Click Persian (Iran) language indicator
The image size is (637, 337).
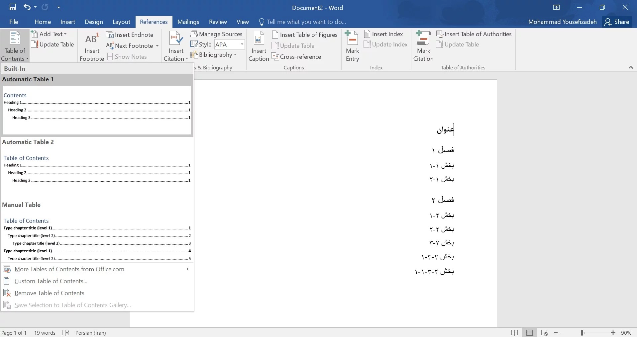pos(90,333)
